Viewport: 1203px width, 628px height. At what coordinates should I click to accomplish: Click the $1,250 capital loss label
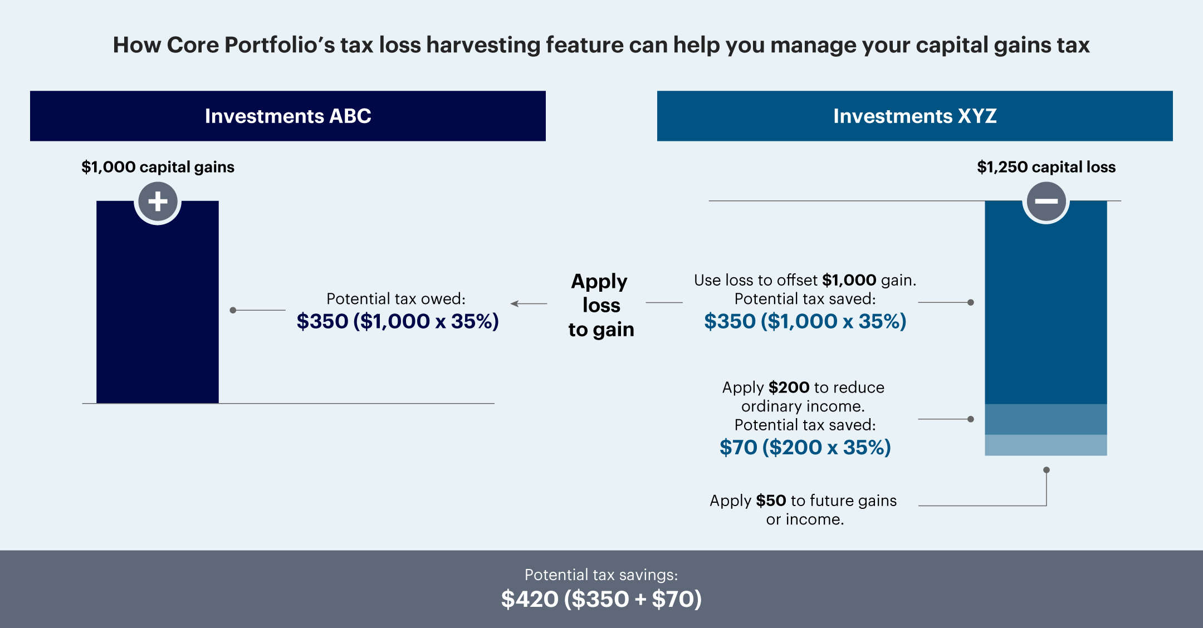pos(1046,167)
